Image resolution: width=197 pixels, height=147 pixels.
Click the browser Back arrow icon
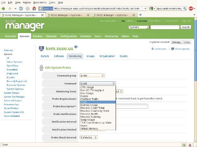(3, 9)
